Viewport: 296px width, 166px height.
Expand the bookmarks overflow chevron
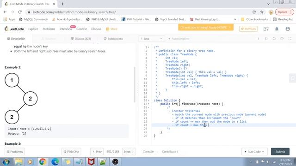235,19
